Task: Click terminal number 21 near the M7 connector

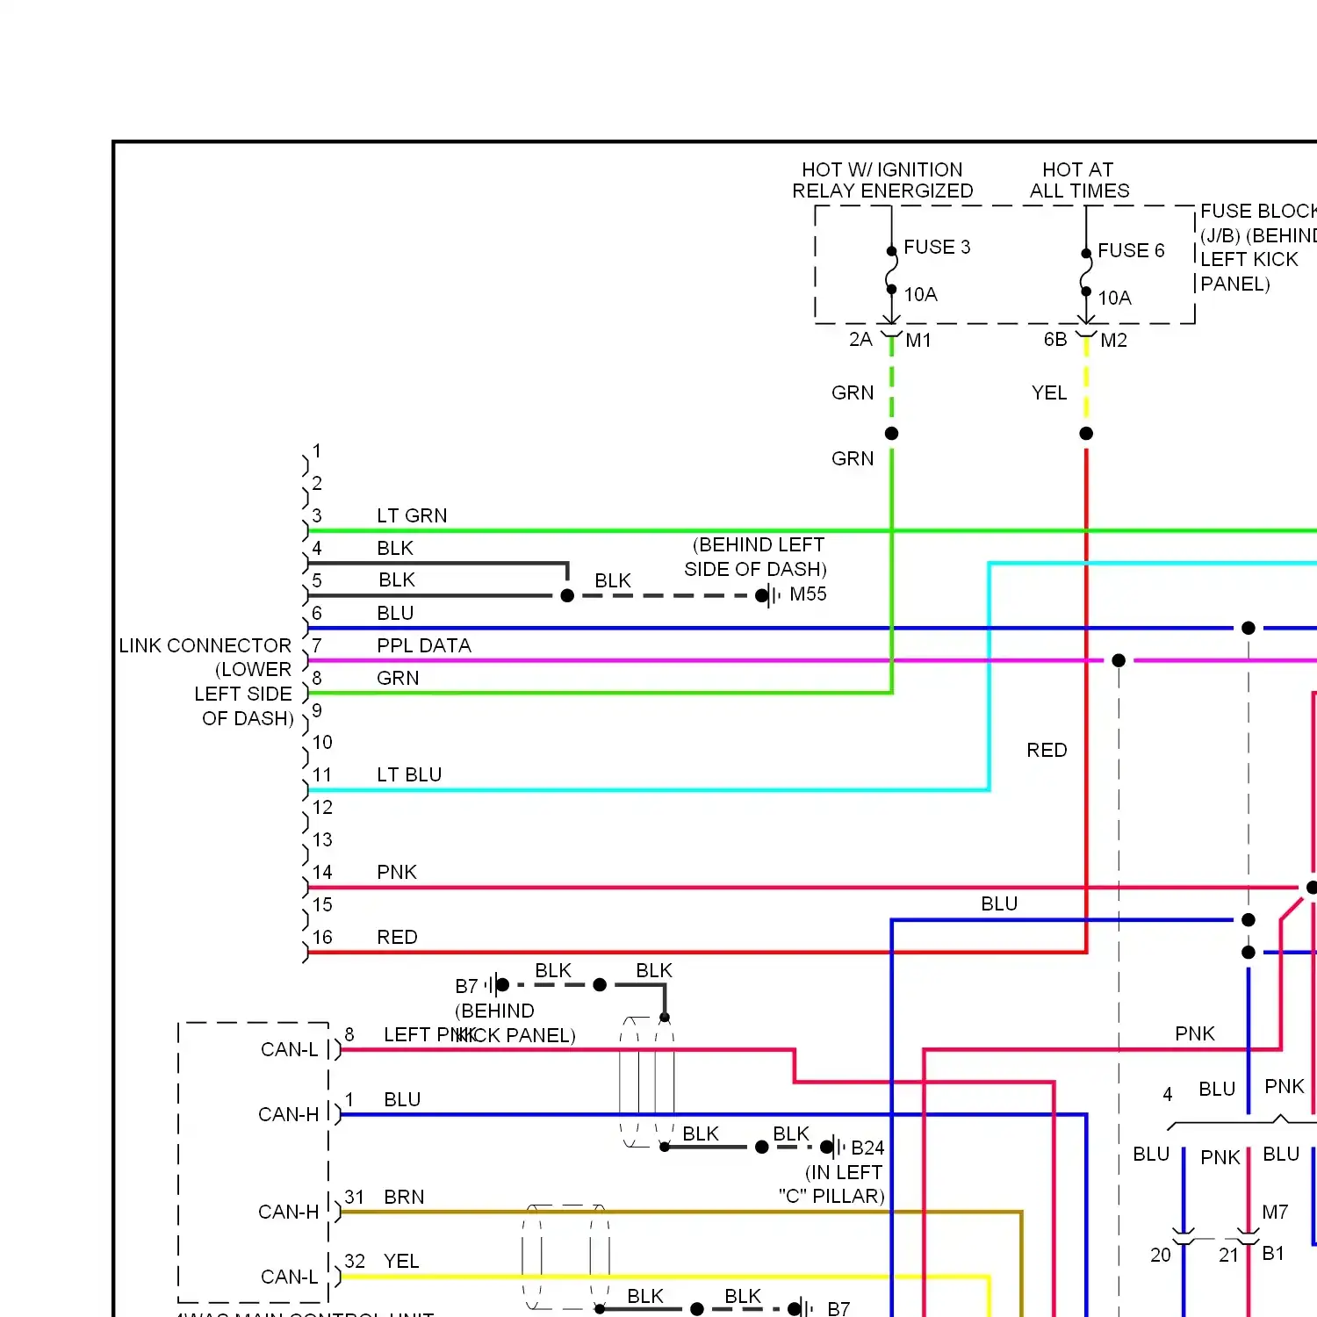Action: click(x=1228, y=1256)
